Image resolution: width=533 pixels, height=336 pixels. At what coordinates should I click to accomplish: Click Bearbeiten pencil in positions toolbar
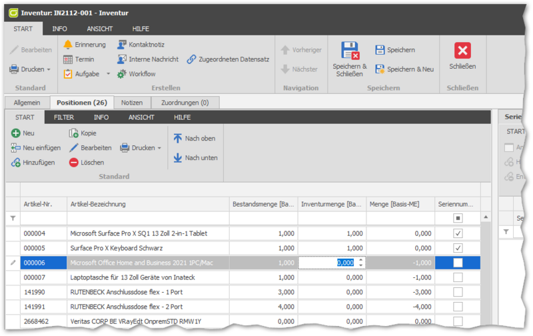pos(73,148)
